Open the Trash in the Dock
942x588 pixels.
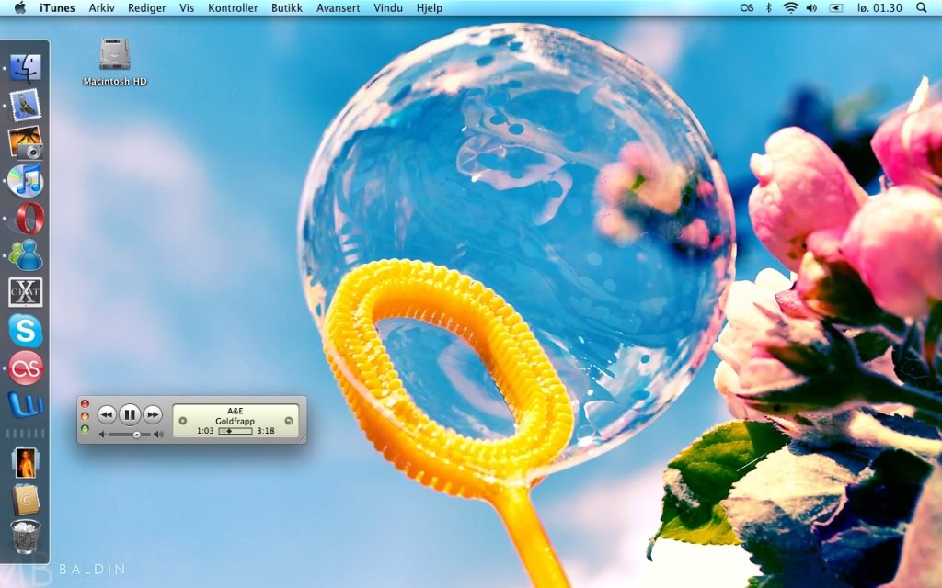pos(26,537)
